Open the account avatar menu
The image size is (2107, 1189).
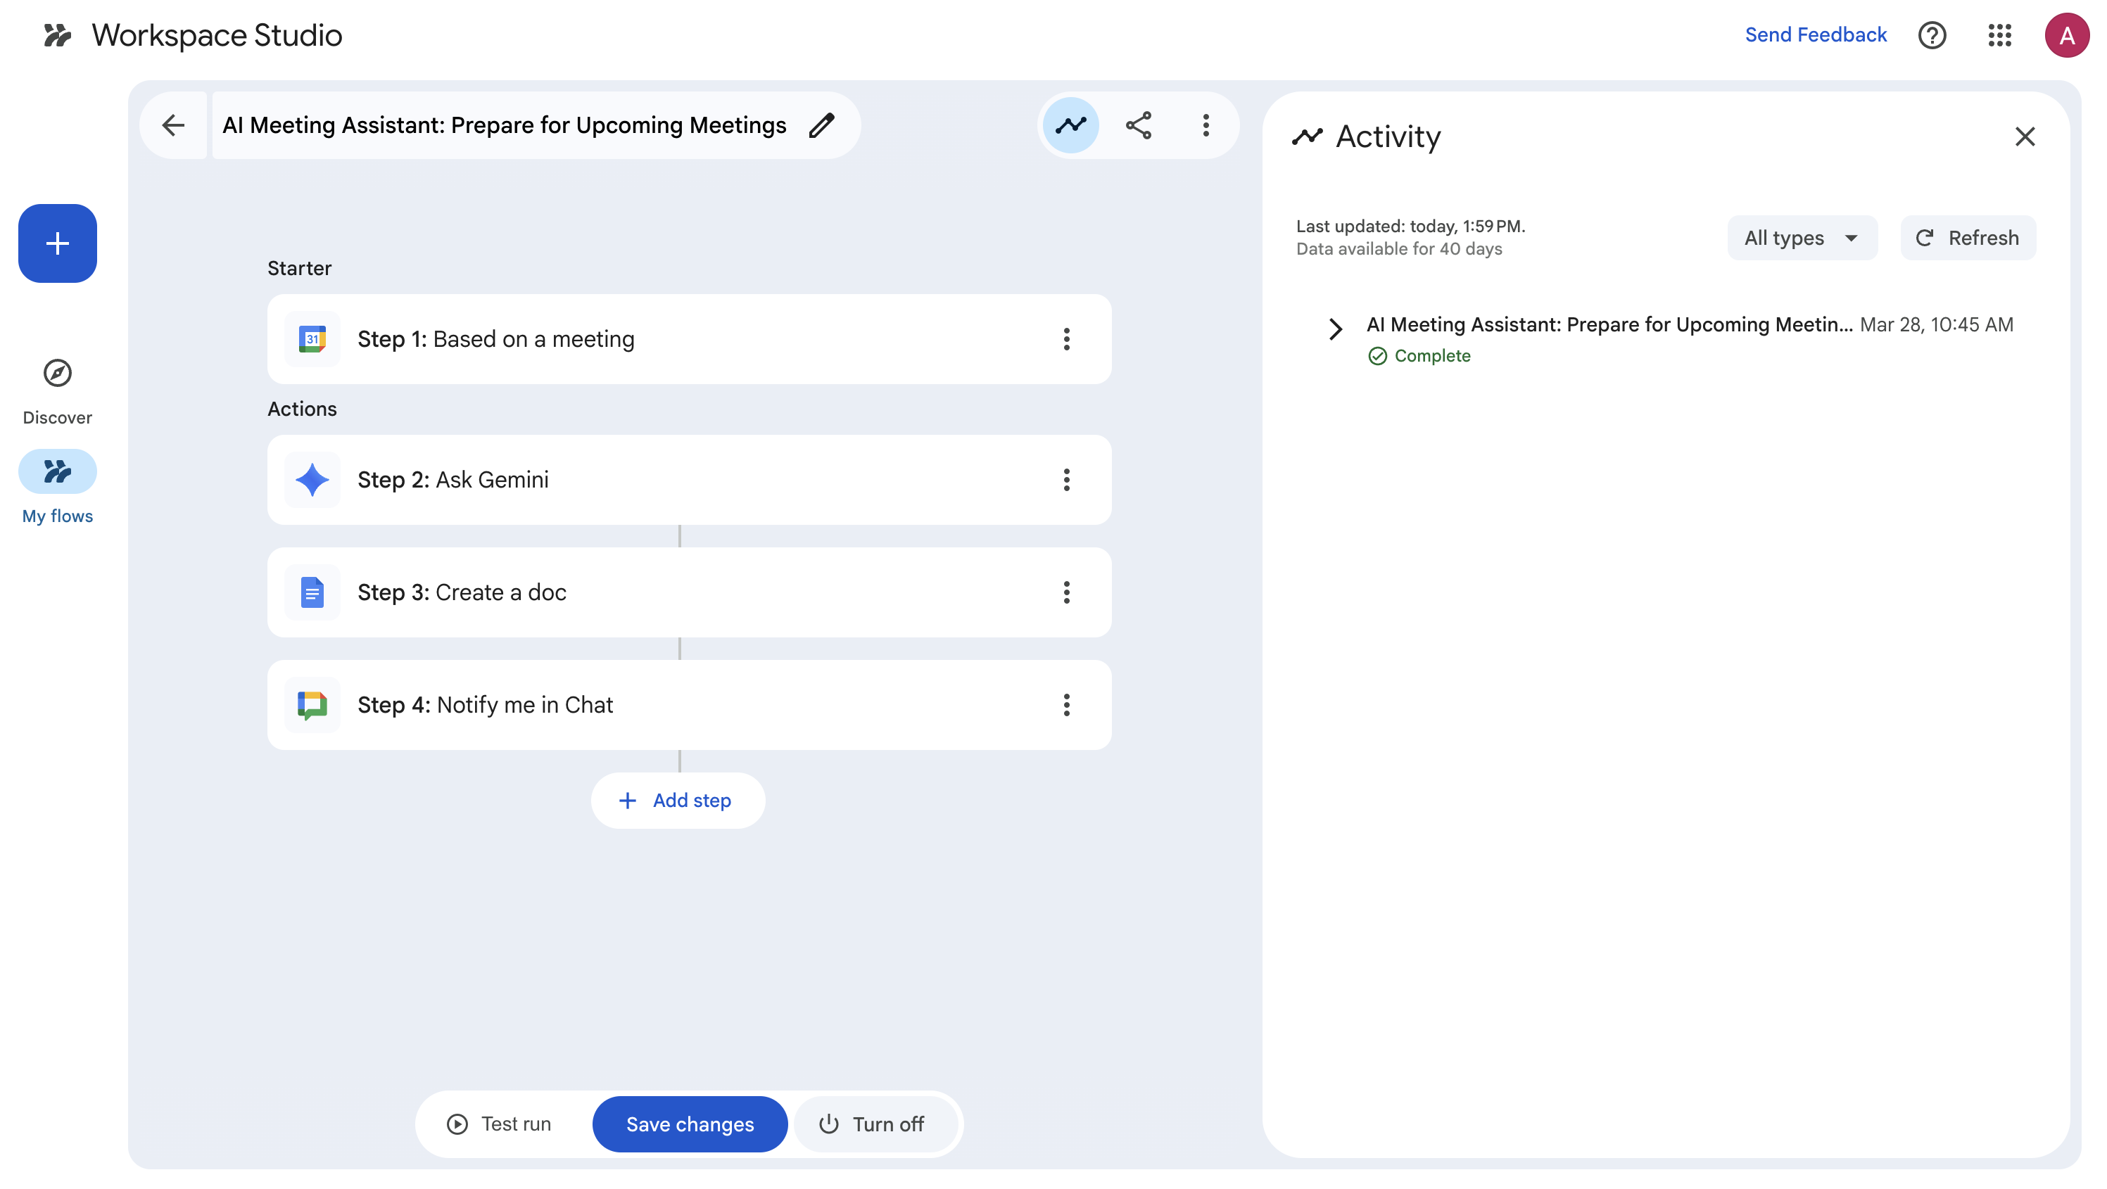click(x=2067, y=35)
